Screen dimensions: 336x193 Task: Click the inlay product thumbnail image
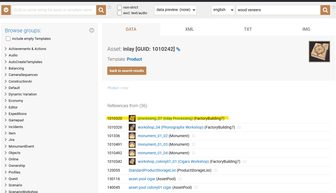319,52
